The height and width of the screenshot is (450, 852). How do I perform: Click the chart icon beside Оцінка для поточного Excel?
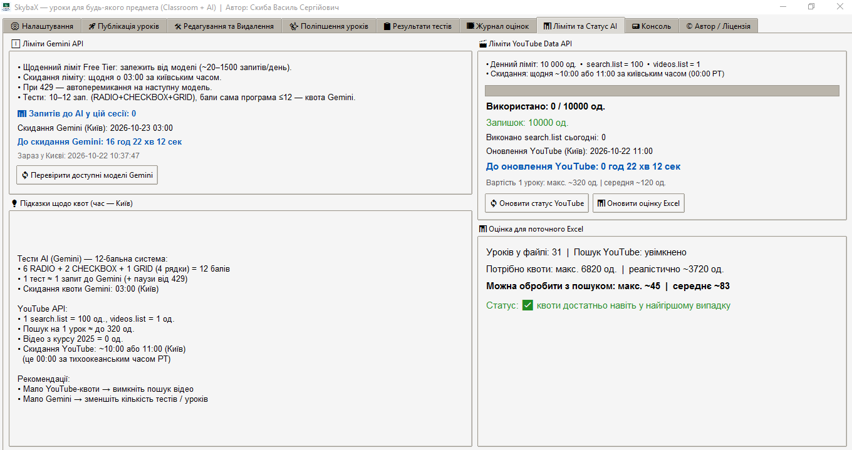click(483, 229)
